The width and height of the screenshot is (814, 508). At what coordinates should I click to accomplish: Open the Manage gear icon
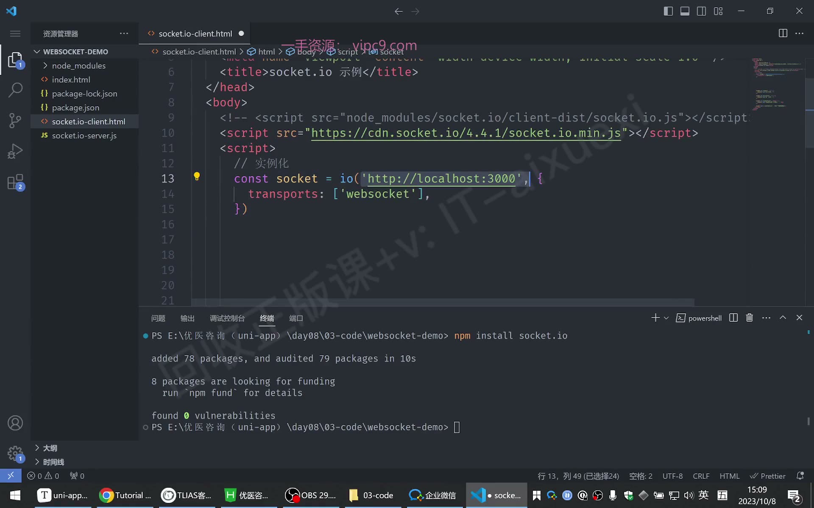[15, 453]
